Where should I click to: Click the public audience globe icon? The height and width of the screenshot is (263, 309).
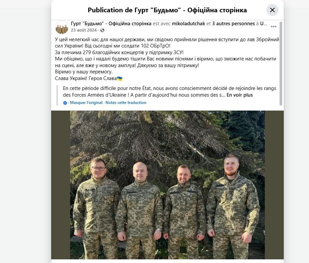click(102, 30)
